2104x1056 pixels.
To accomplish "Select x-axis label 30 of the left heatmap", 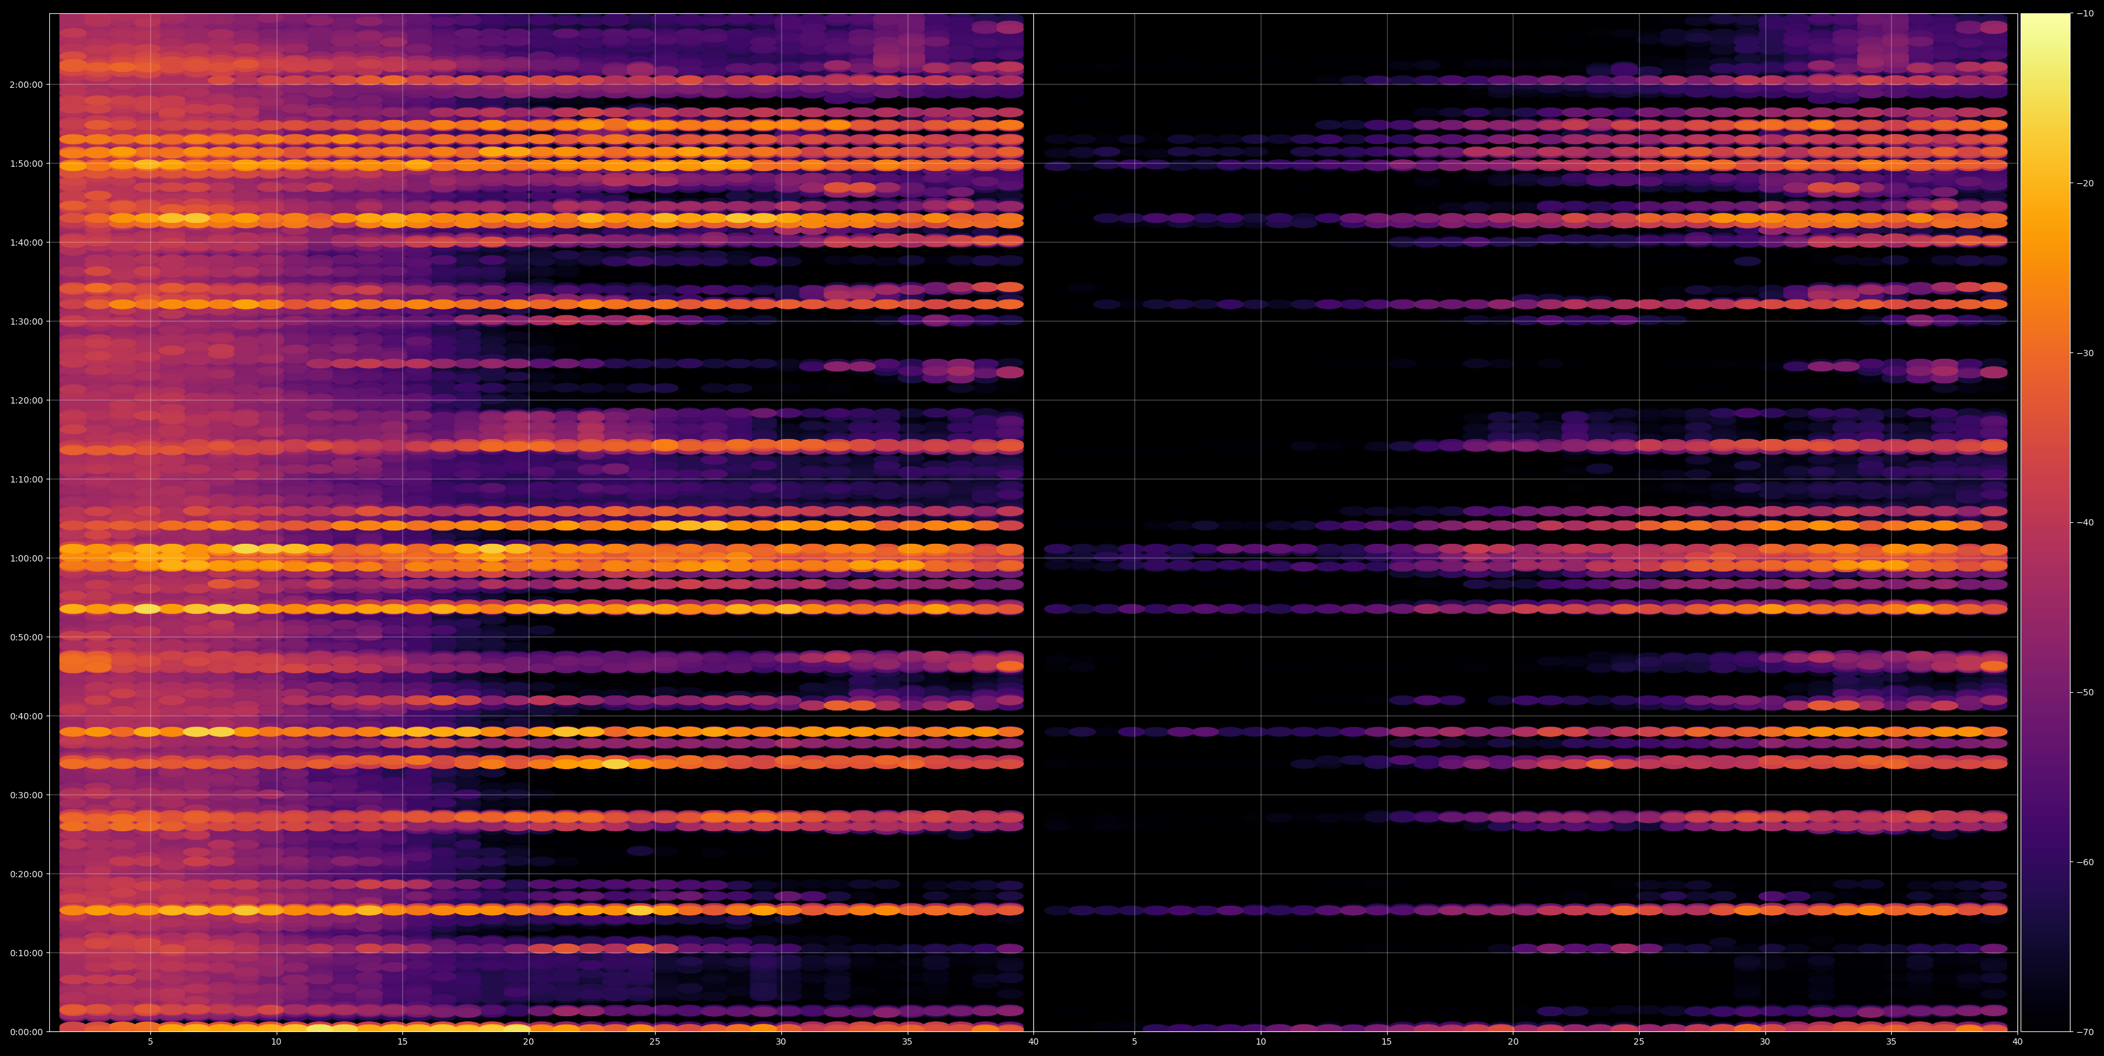I will click(781, 1042).
